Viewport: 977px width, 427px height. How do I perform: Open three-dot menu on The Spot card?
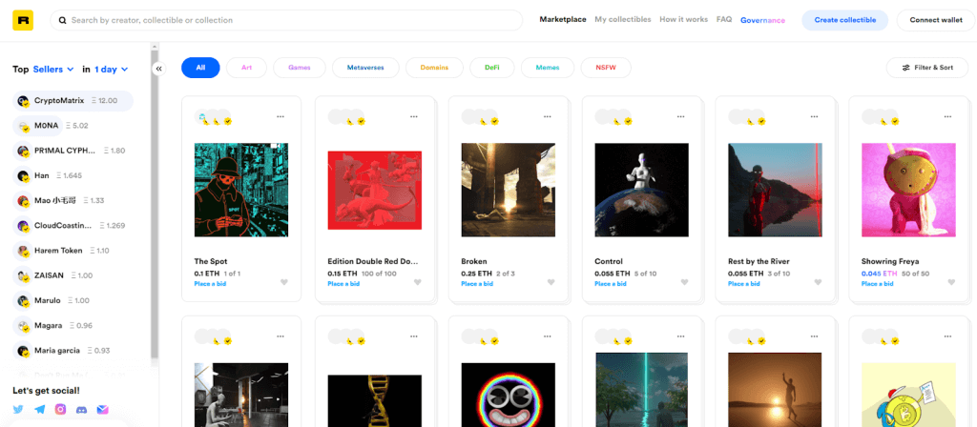[x=280, y=116]
